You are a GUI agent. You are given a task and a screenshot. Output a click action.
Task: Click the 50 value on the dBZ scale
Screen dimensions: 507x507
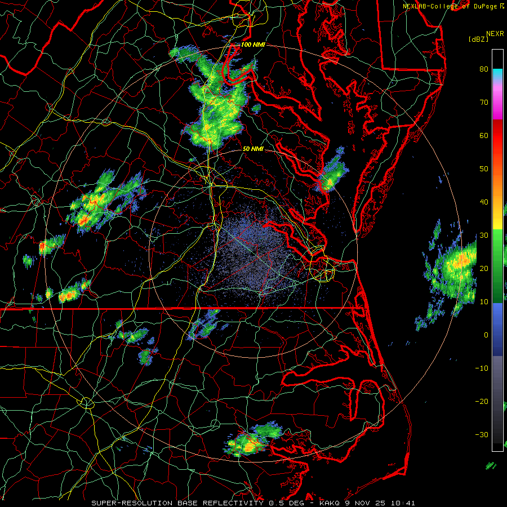point(484,169)
